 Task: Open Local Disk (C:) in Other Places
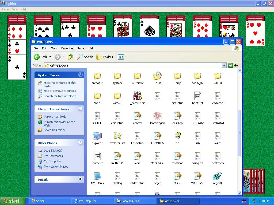click(53, 151)
